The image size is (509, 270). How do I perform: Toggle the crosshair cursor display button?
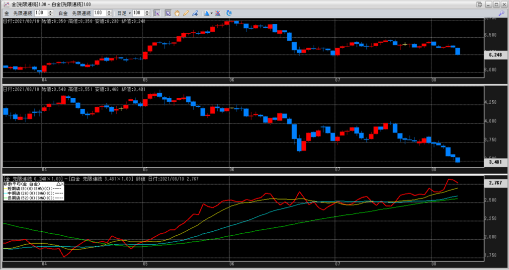(x=157, y=12)
